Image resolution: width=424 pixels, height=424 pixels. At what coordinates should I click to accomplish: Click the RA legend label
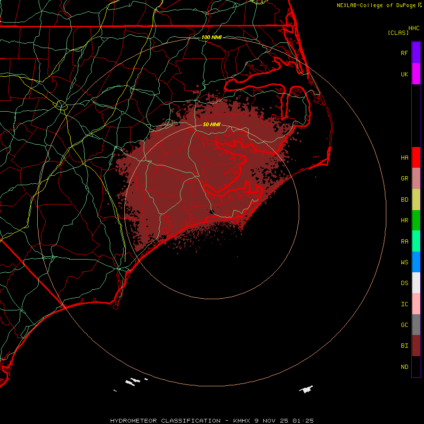404,242
